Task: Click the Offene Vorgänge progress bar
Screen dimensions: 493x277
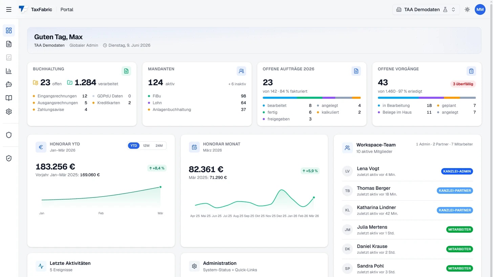Action: (x=427, y=98)
